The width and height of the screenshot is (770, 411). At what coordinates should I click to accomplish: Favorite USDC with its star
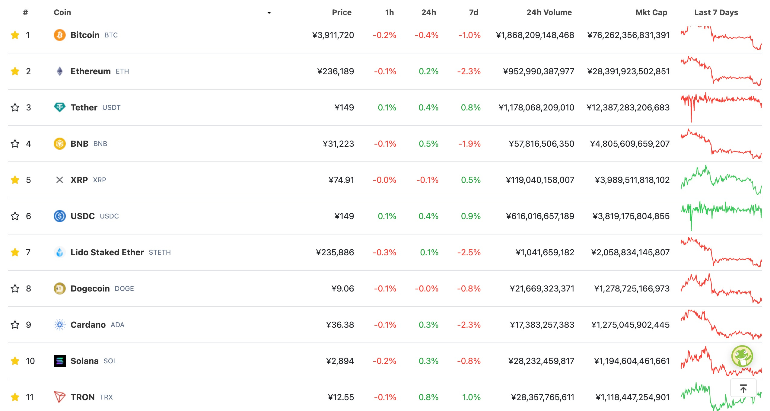click(x=15, y=216)
